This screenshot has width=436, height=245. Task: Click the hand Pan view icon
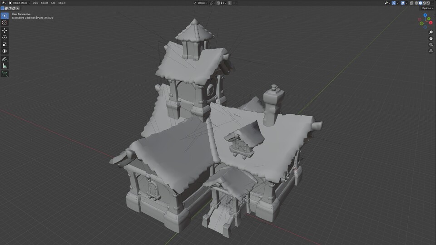431,39
